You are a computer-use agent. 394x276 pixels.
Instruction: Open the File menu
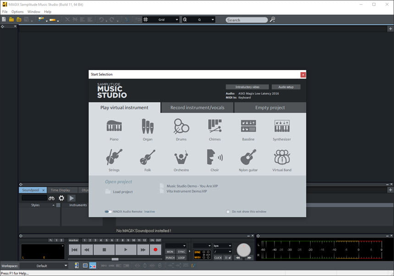(5, 11)
